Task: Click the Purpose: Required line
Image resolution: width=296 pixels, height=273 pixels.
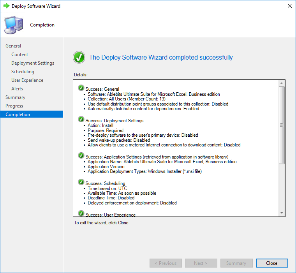Action: [105, 130]
